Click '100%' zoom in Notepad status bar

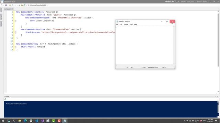[144, 68]
